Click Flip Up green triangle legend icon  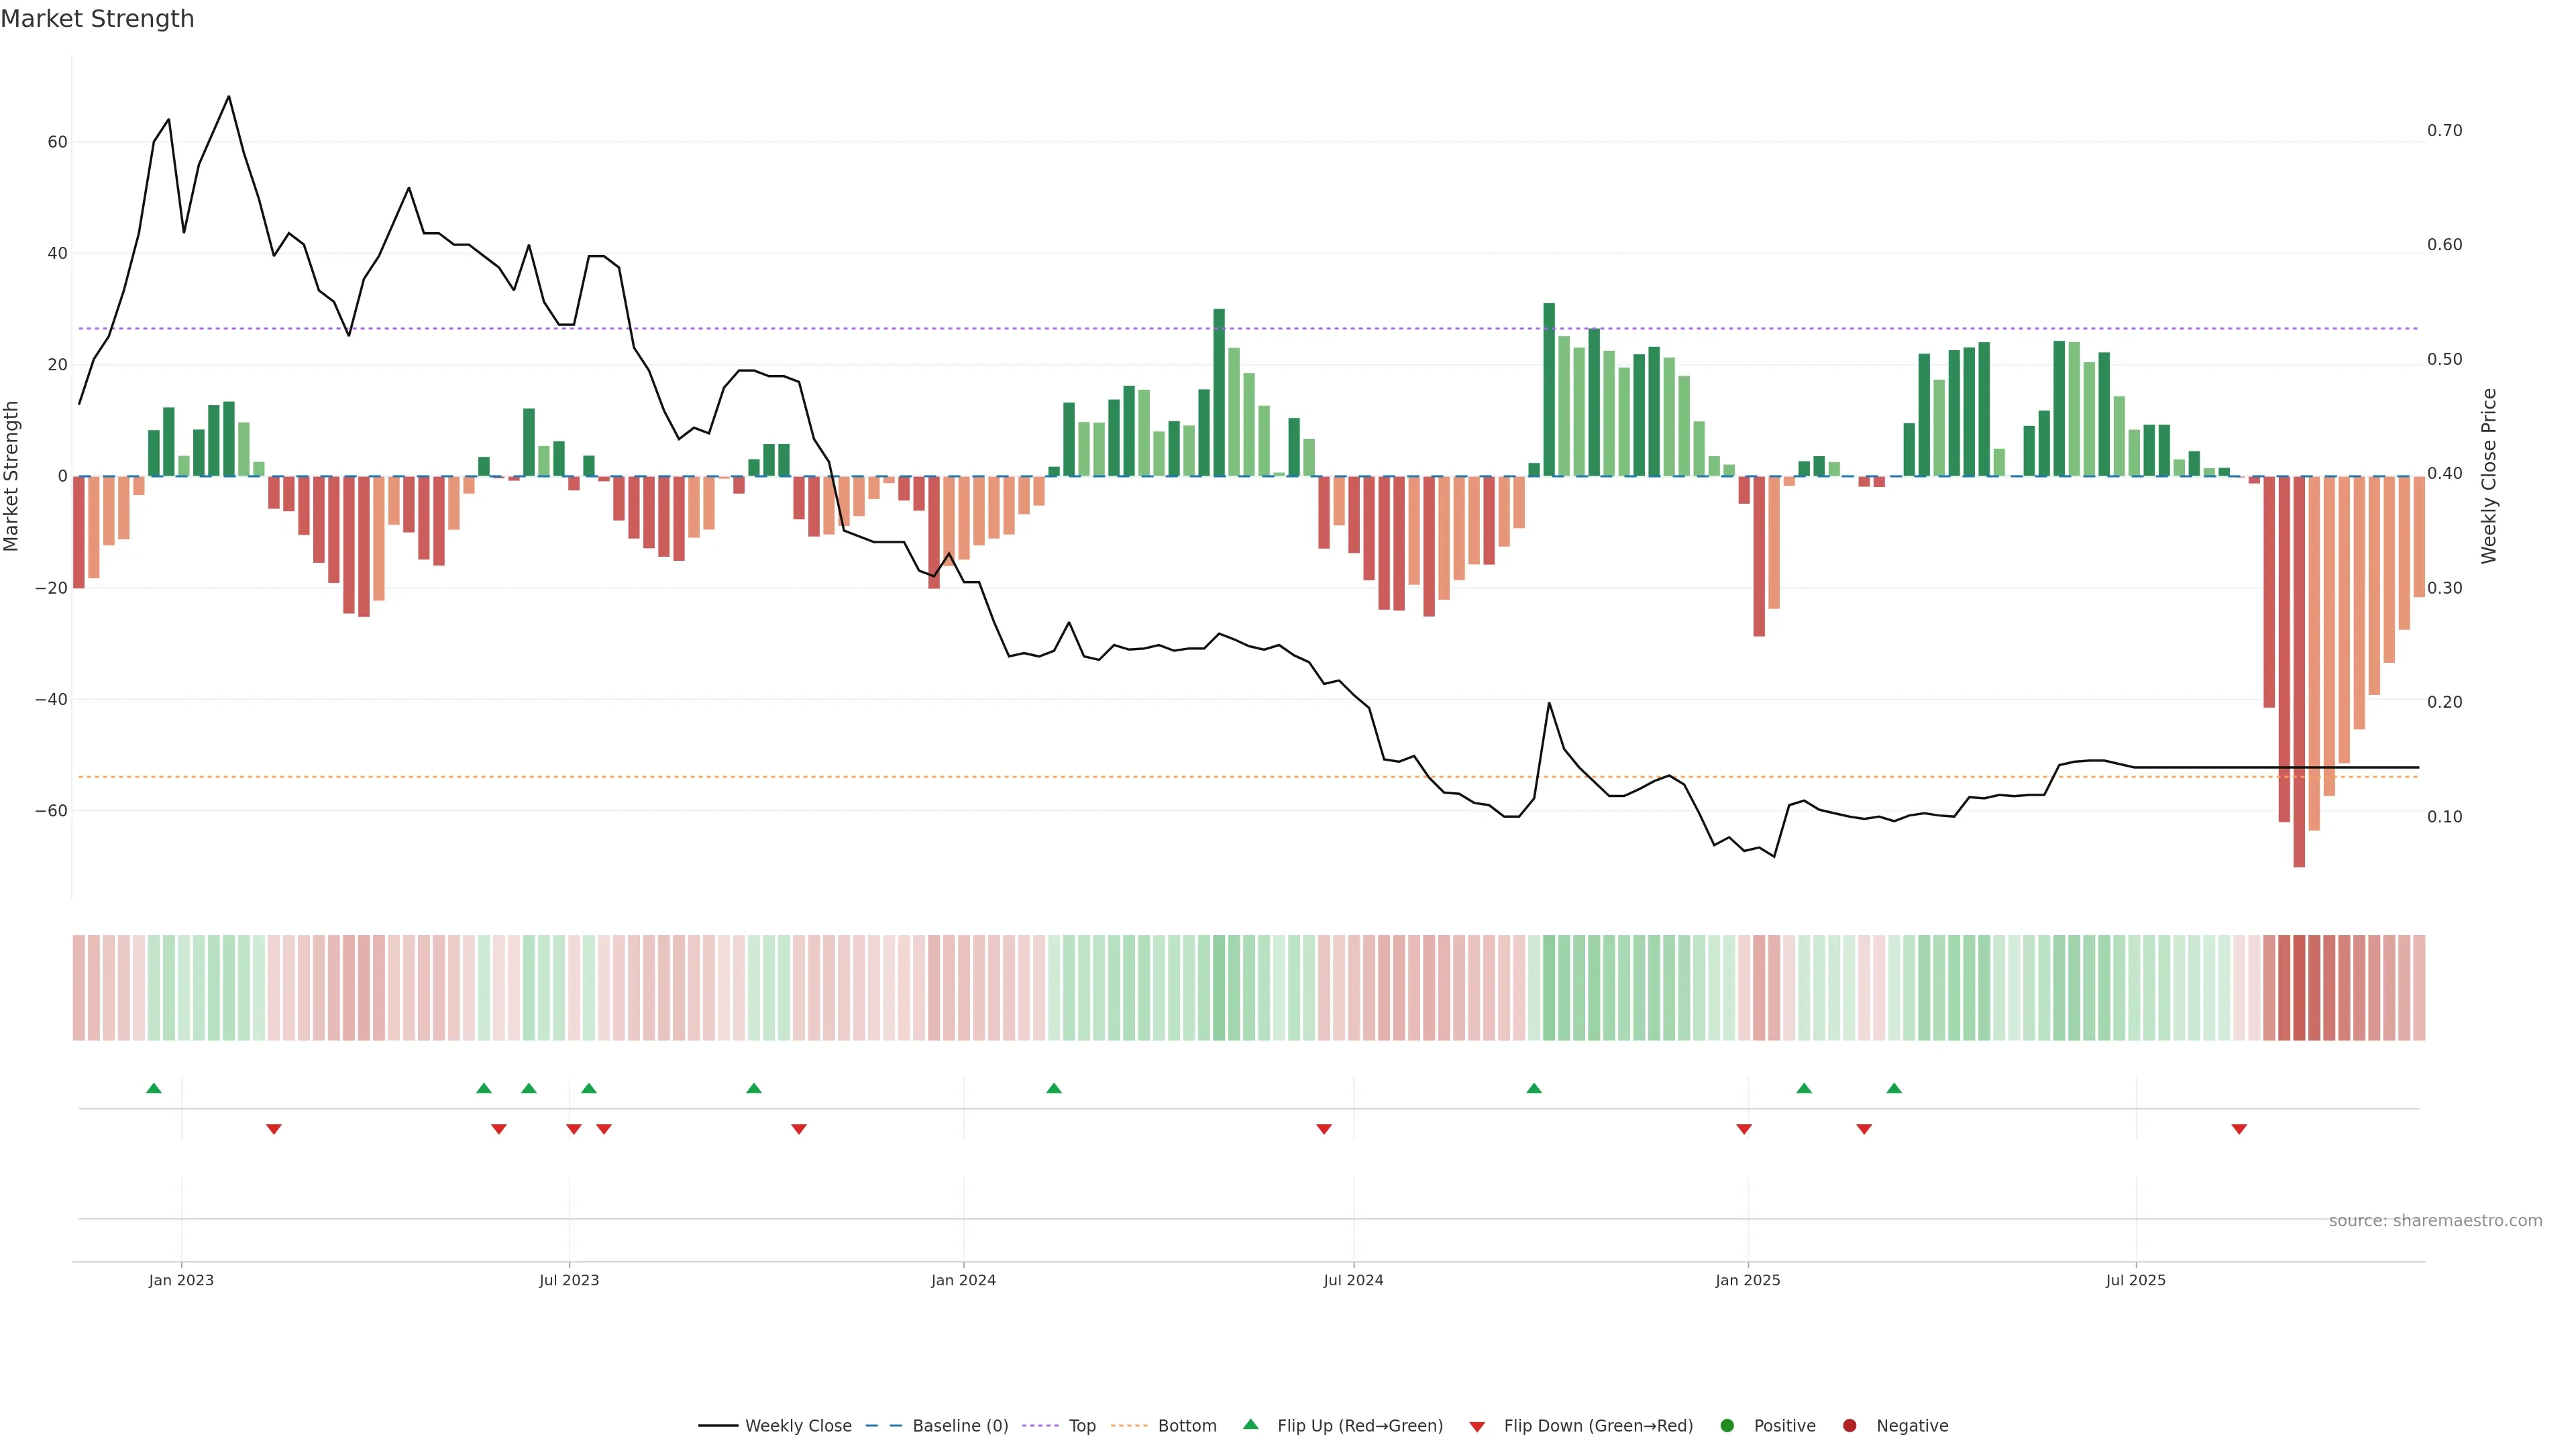click(1250, 1424)
